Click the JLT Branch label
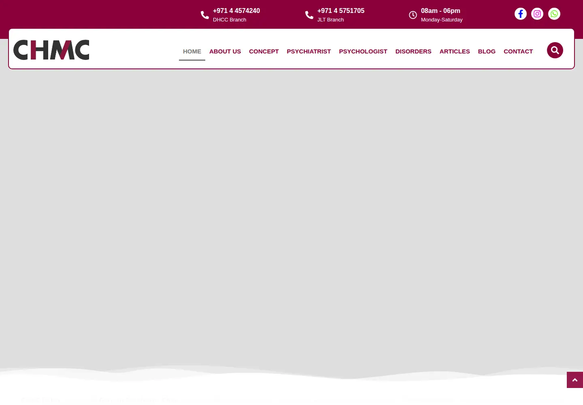This screenshot has width=583, height=405. point(330,20)
